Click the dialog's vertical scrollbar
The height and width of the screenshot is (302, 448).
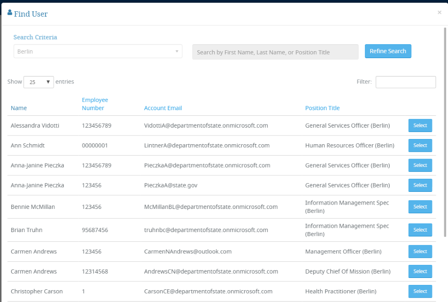(445, 132)
